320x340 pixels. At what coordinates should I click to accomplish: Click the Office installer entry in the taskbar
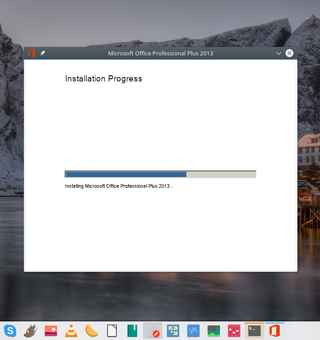(275, 331)
